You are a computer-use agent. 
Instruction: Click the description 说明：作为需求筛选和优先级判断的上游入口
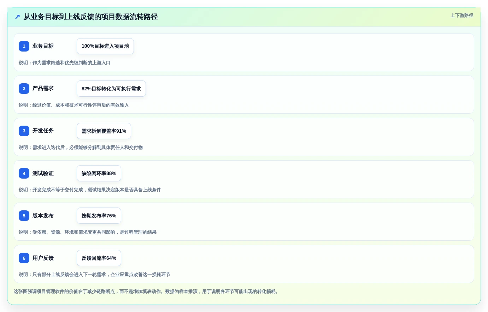pyautogui.click(x=65, y=63)
